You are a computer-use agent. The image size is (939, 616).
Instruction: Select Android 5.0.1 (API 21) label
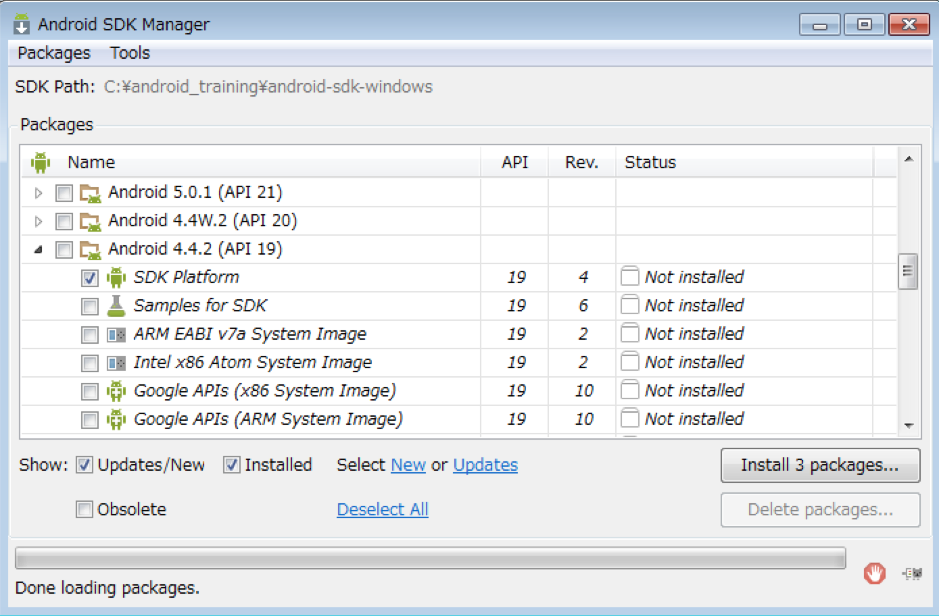tap(195, 192)
